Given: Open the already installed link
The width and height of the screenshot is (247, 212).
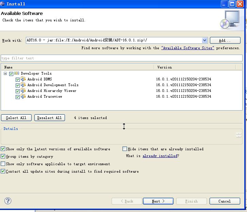Looking at the screenshot, I should coord(160,156).
